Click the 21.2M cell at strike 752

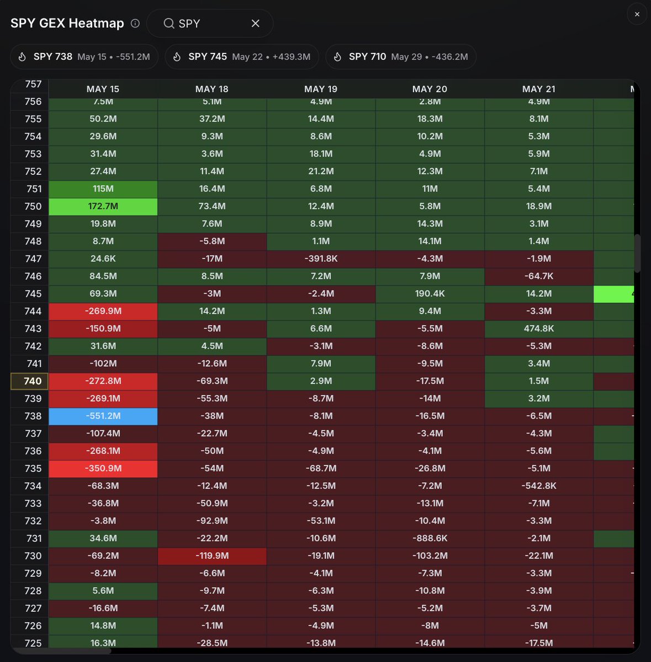tap(321, 172)
